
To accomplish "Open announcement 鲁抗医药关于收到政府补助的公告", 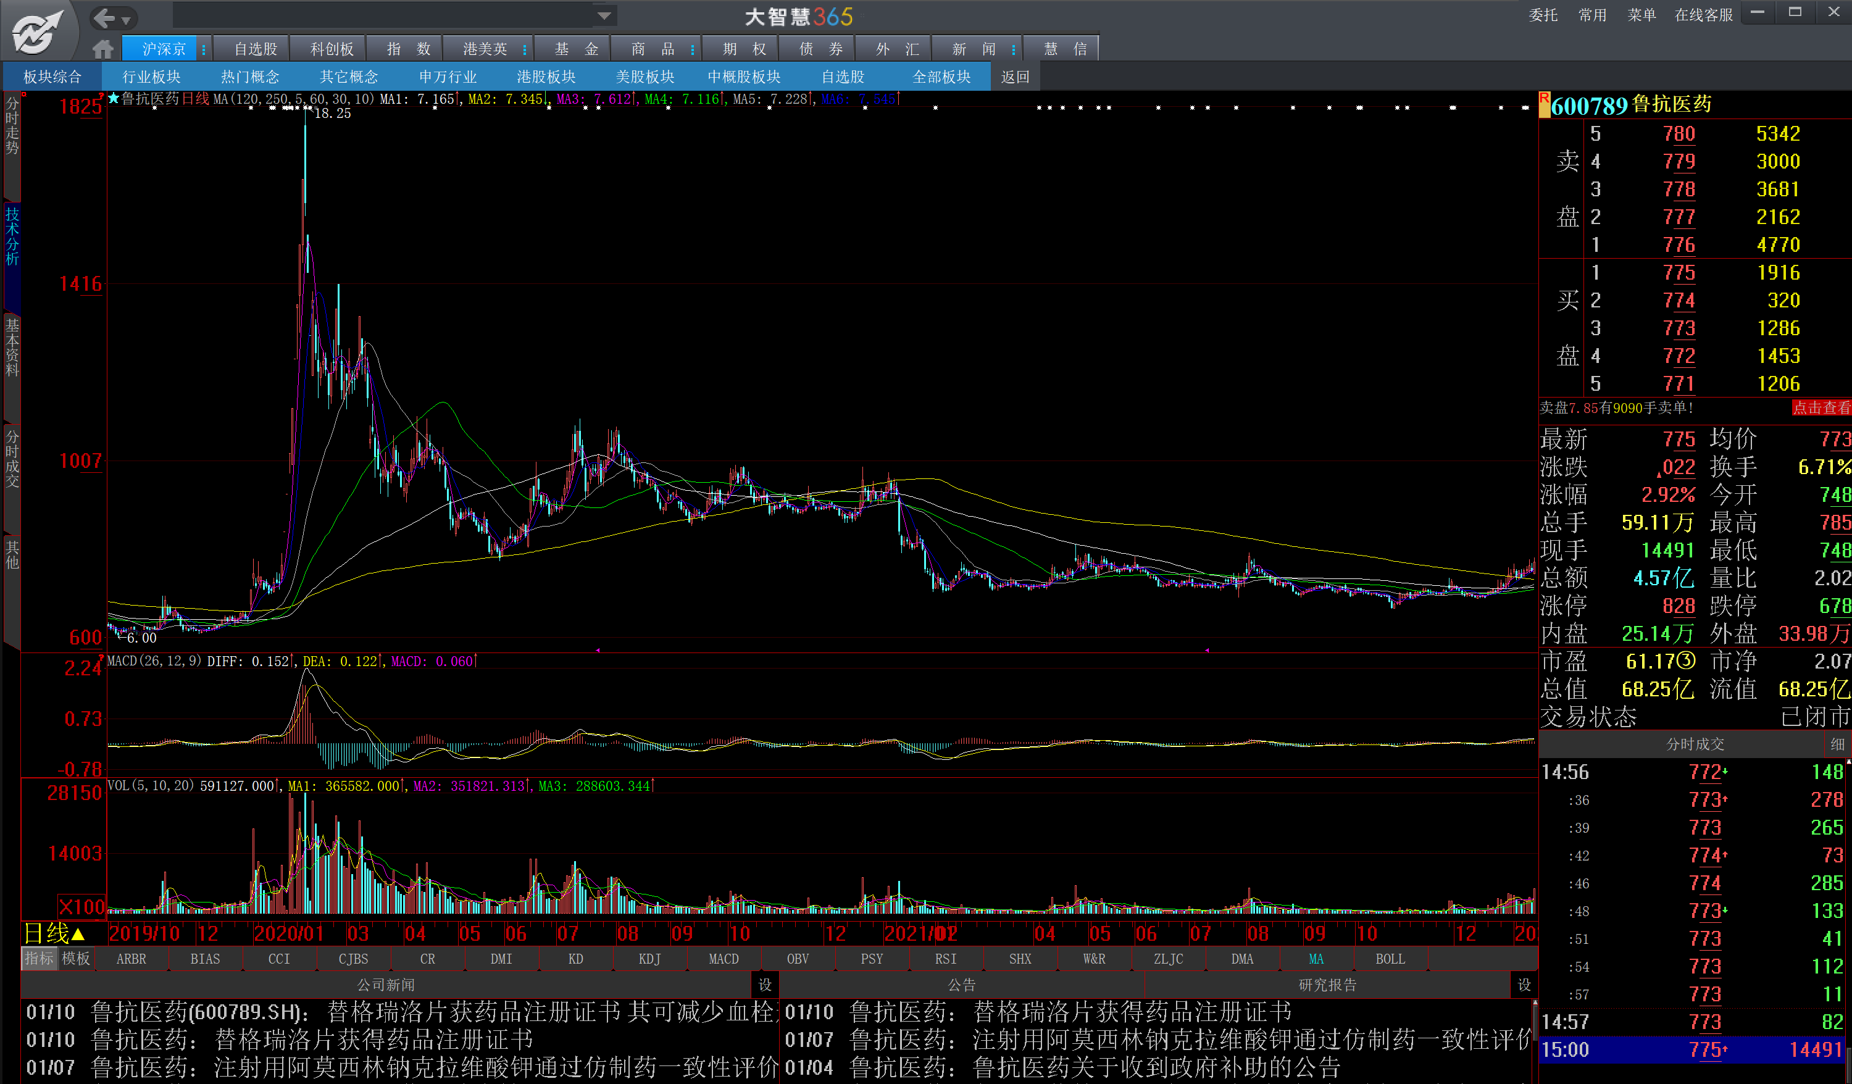I will pos(1157,1067).
